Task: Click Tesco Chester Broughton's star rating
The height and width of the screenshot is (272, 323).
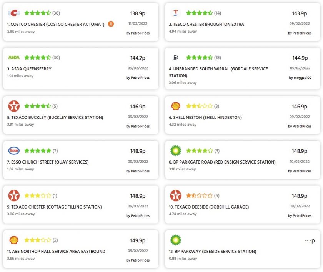Action: (x=199, y=13)
